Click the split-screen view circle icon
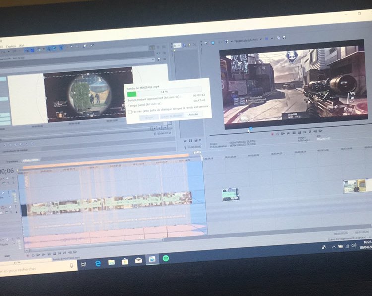Viewport: 372px width, 296px height. pos(227,42)
